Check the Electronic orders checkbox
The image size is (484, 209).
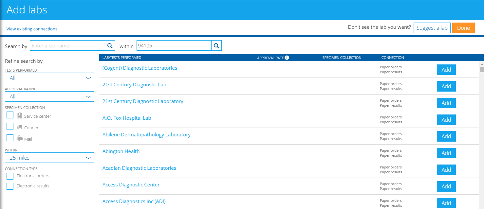10,176
